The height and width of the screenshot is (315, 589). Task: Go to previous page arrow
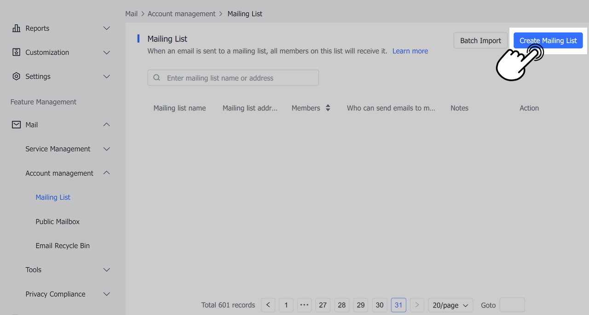[268, 305]
